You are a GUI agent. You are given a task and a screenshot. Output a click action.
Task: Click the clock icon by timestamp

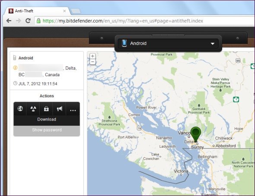(x=15, y=83)
